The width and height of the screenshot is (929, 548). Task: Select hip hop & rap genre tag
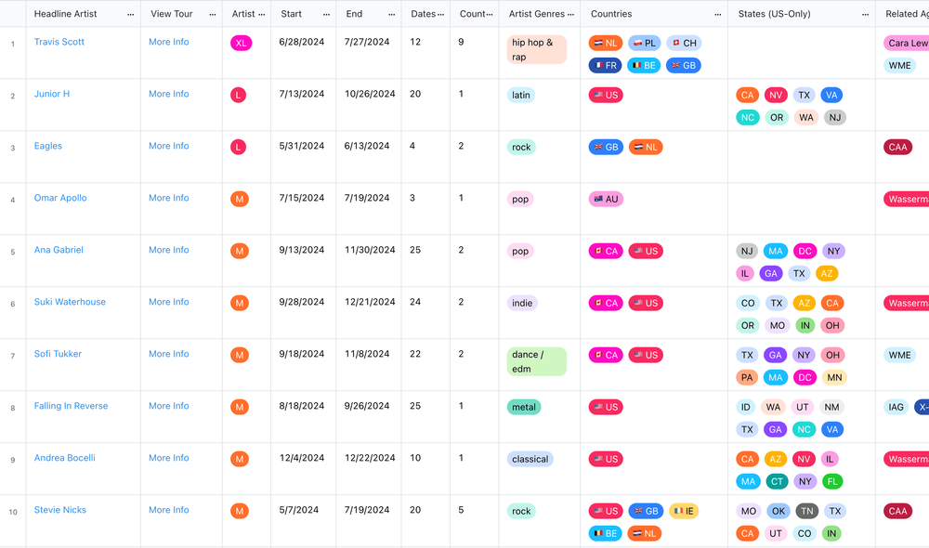pos(537,50)
